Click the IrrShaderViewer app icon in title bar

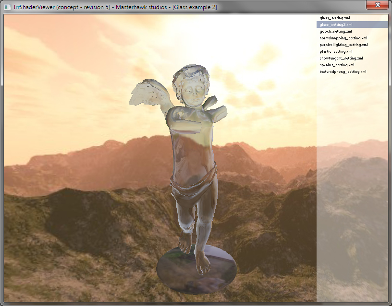[8, 7]
